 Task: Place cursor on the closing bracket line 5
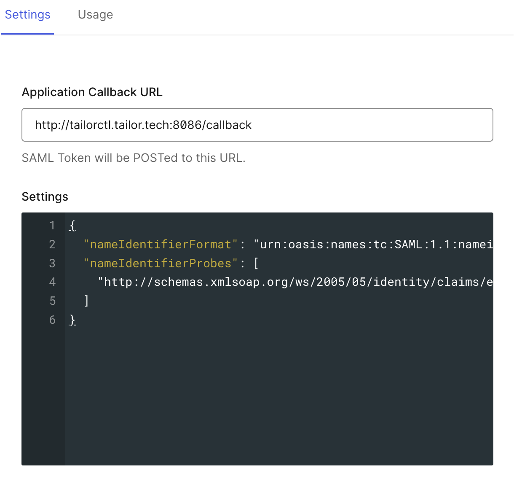click(x=86, y=301)
